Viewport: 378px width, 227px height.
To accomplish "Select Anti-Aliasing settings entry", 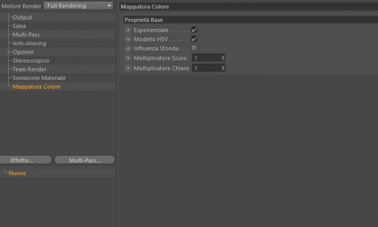I will [x=30, y=43].
